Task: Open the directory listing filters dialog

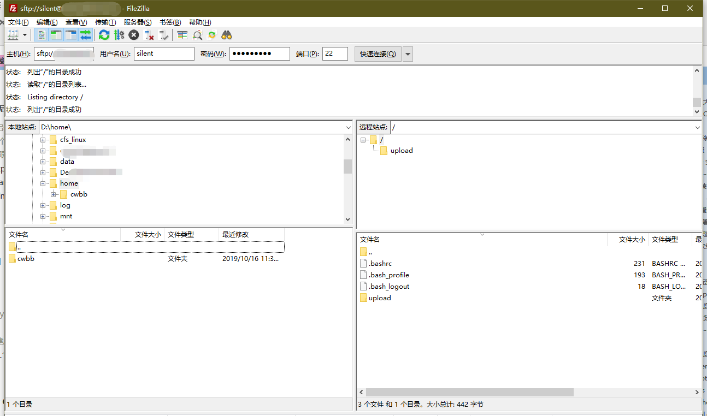Action: [x=182, y=35]
